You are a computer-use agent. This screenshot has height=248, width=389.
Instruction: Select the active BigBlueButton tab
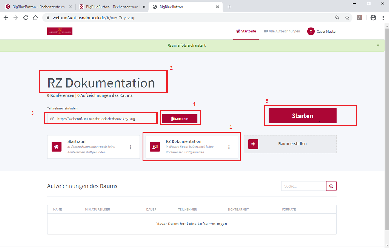[186, 7]
